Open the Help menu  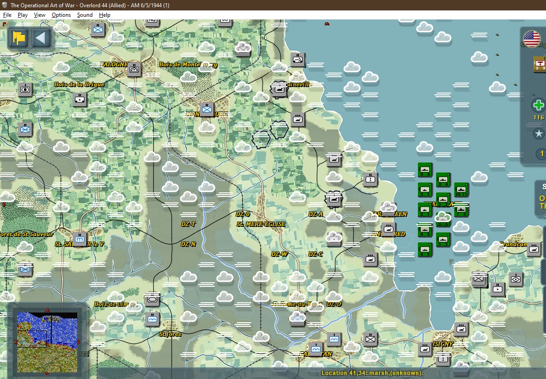(x=105, y=15)
